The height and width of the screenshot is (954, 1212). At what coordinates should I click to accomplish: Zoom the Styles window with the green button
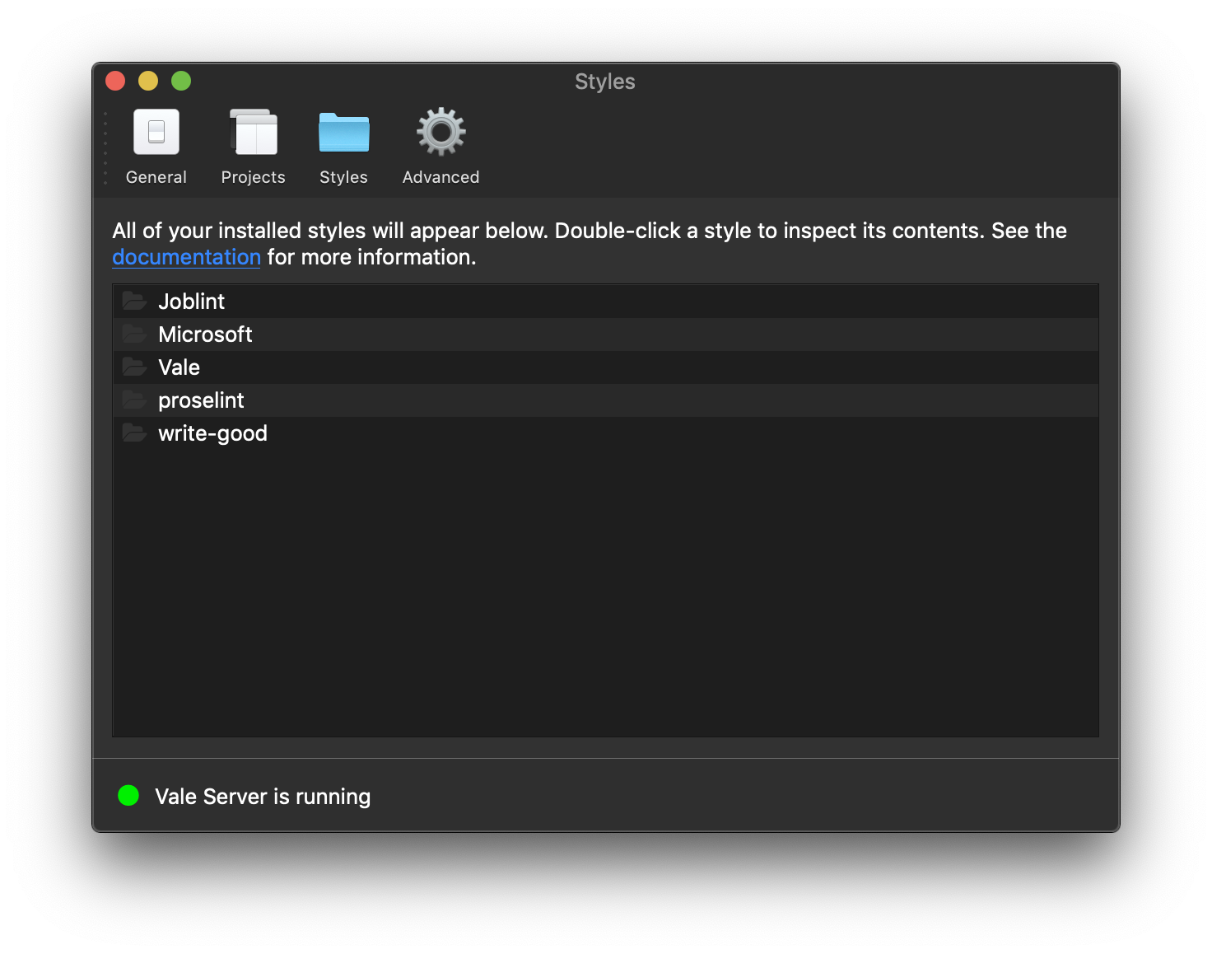(181, 81)
